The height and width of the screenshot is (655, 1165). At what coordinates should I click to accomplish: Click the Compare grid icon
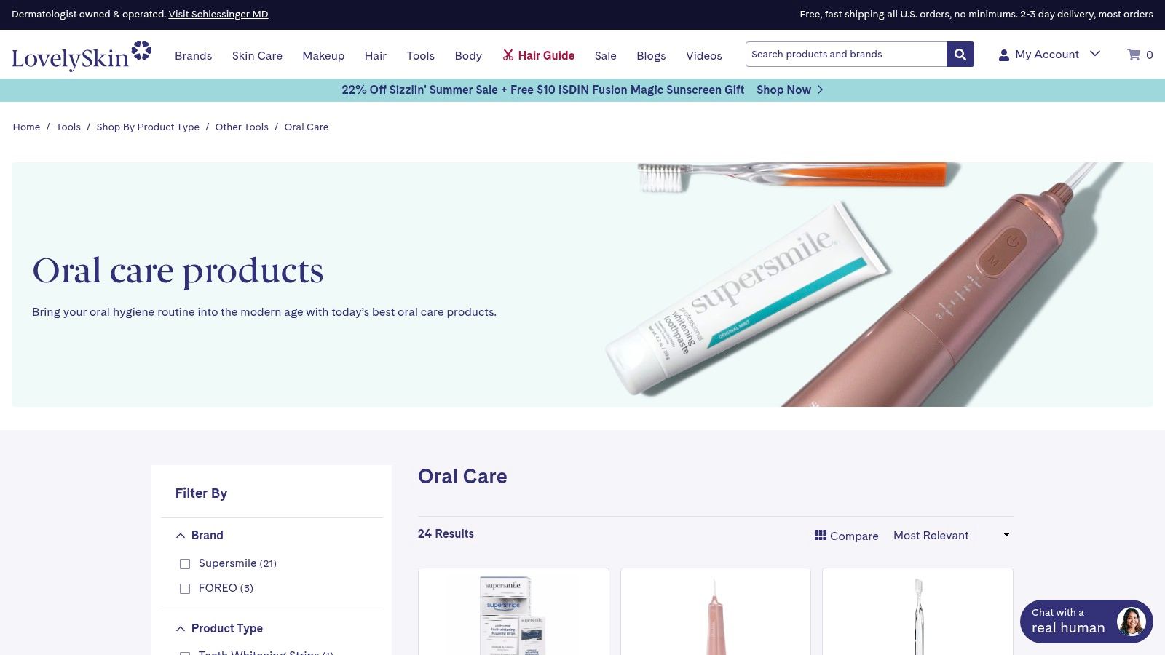(x=821, y=535)
